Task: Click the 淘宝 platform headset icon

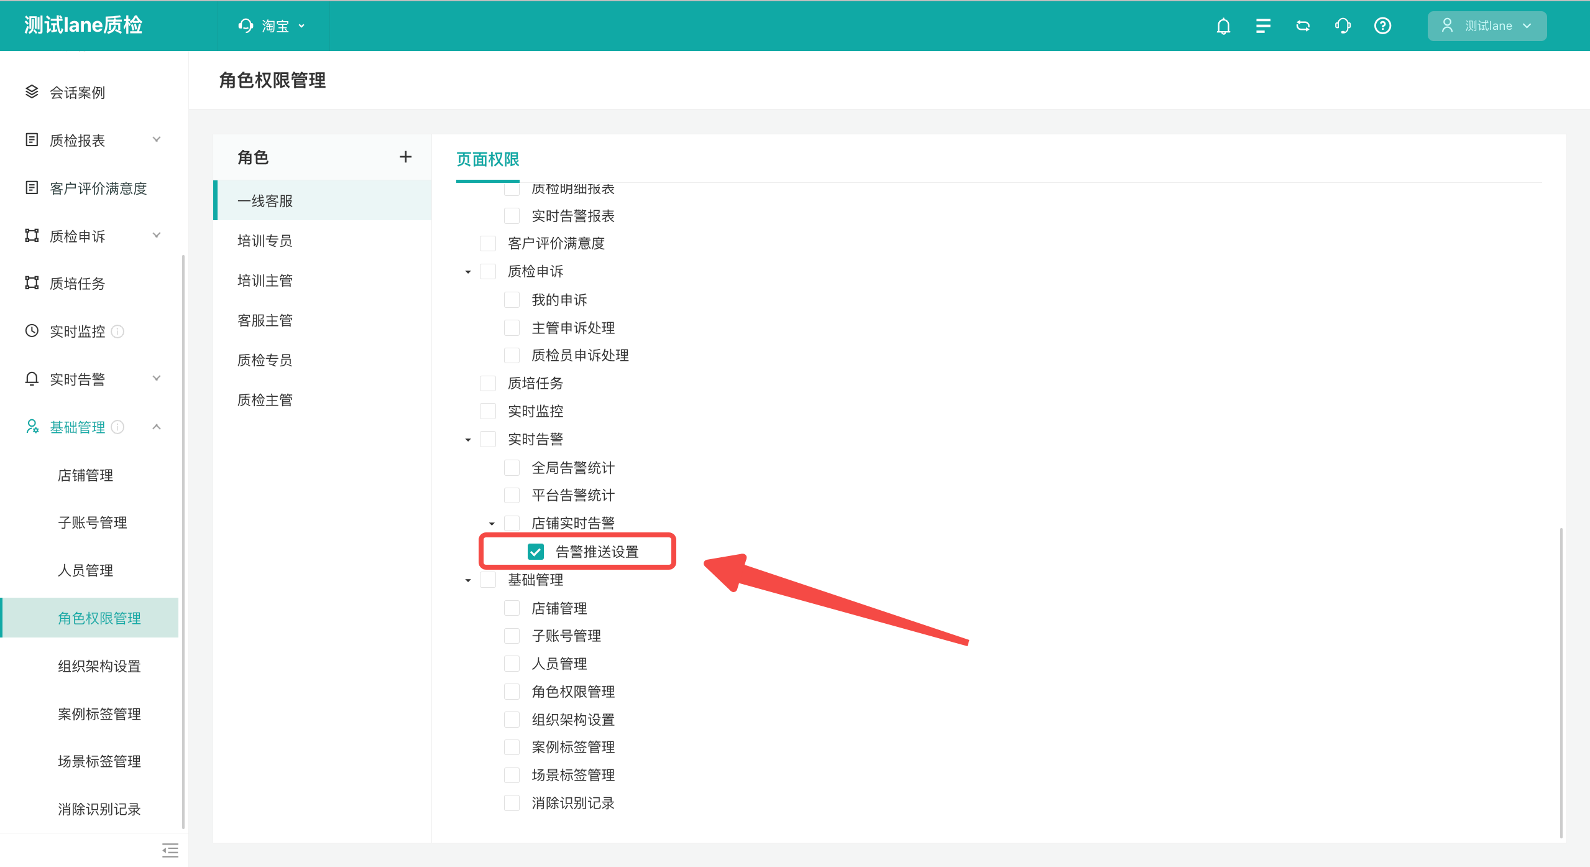Action: pyautogui.click(x=246, y=25)
